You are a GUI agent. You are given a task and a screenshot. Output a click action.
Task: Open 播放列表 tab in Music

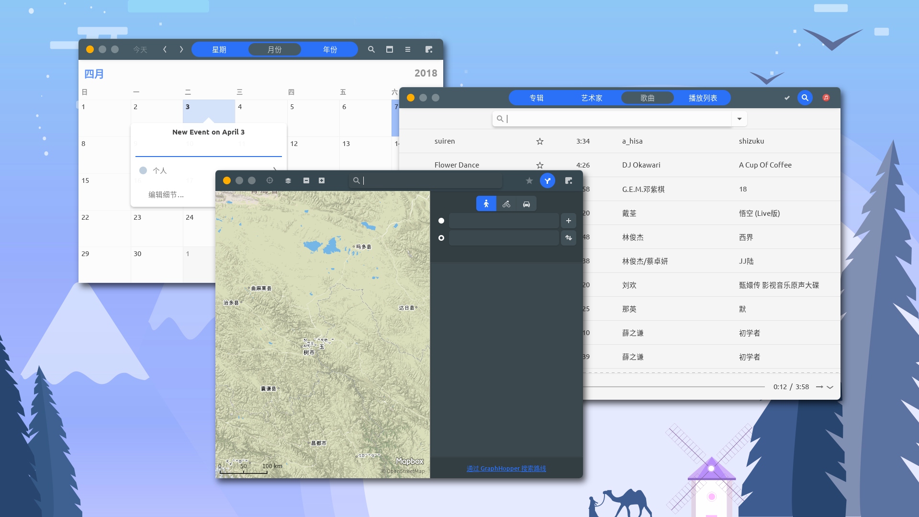coord(703,98)
